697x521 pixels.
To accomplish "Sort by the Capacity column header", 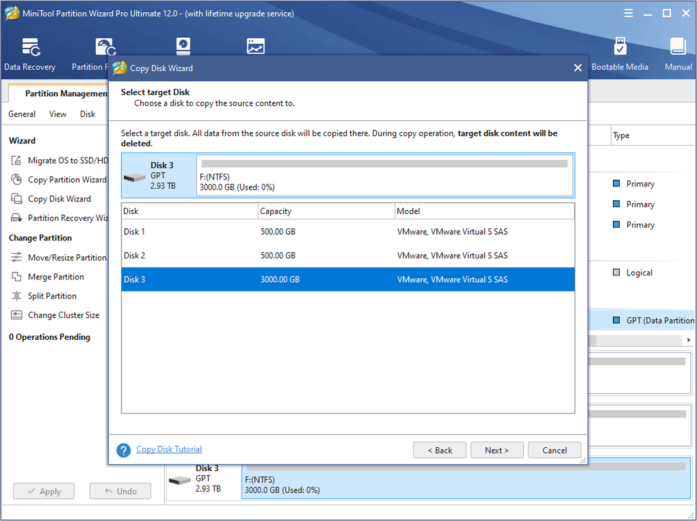I will (326, 211).
